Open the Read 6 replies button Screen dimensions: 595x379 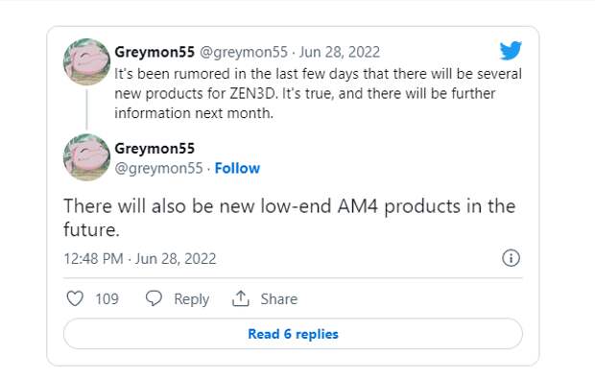tap(293, 334)
